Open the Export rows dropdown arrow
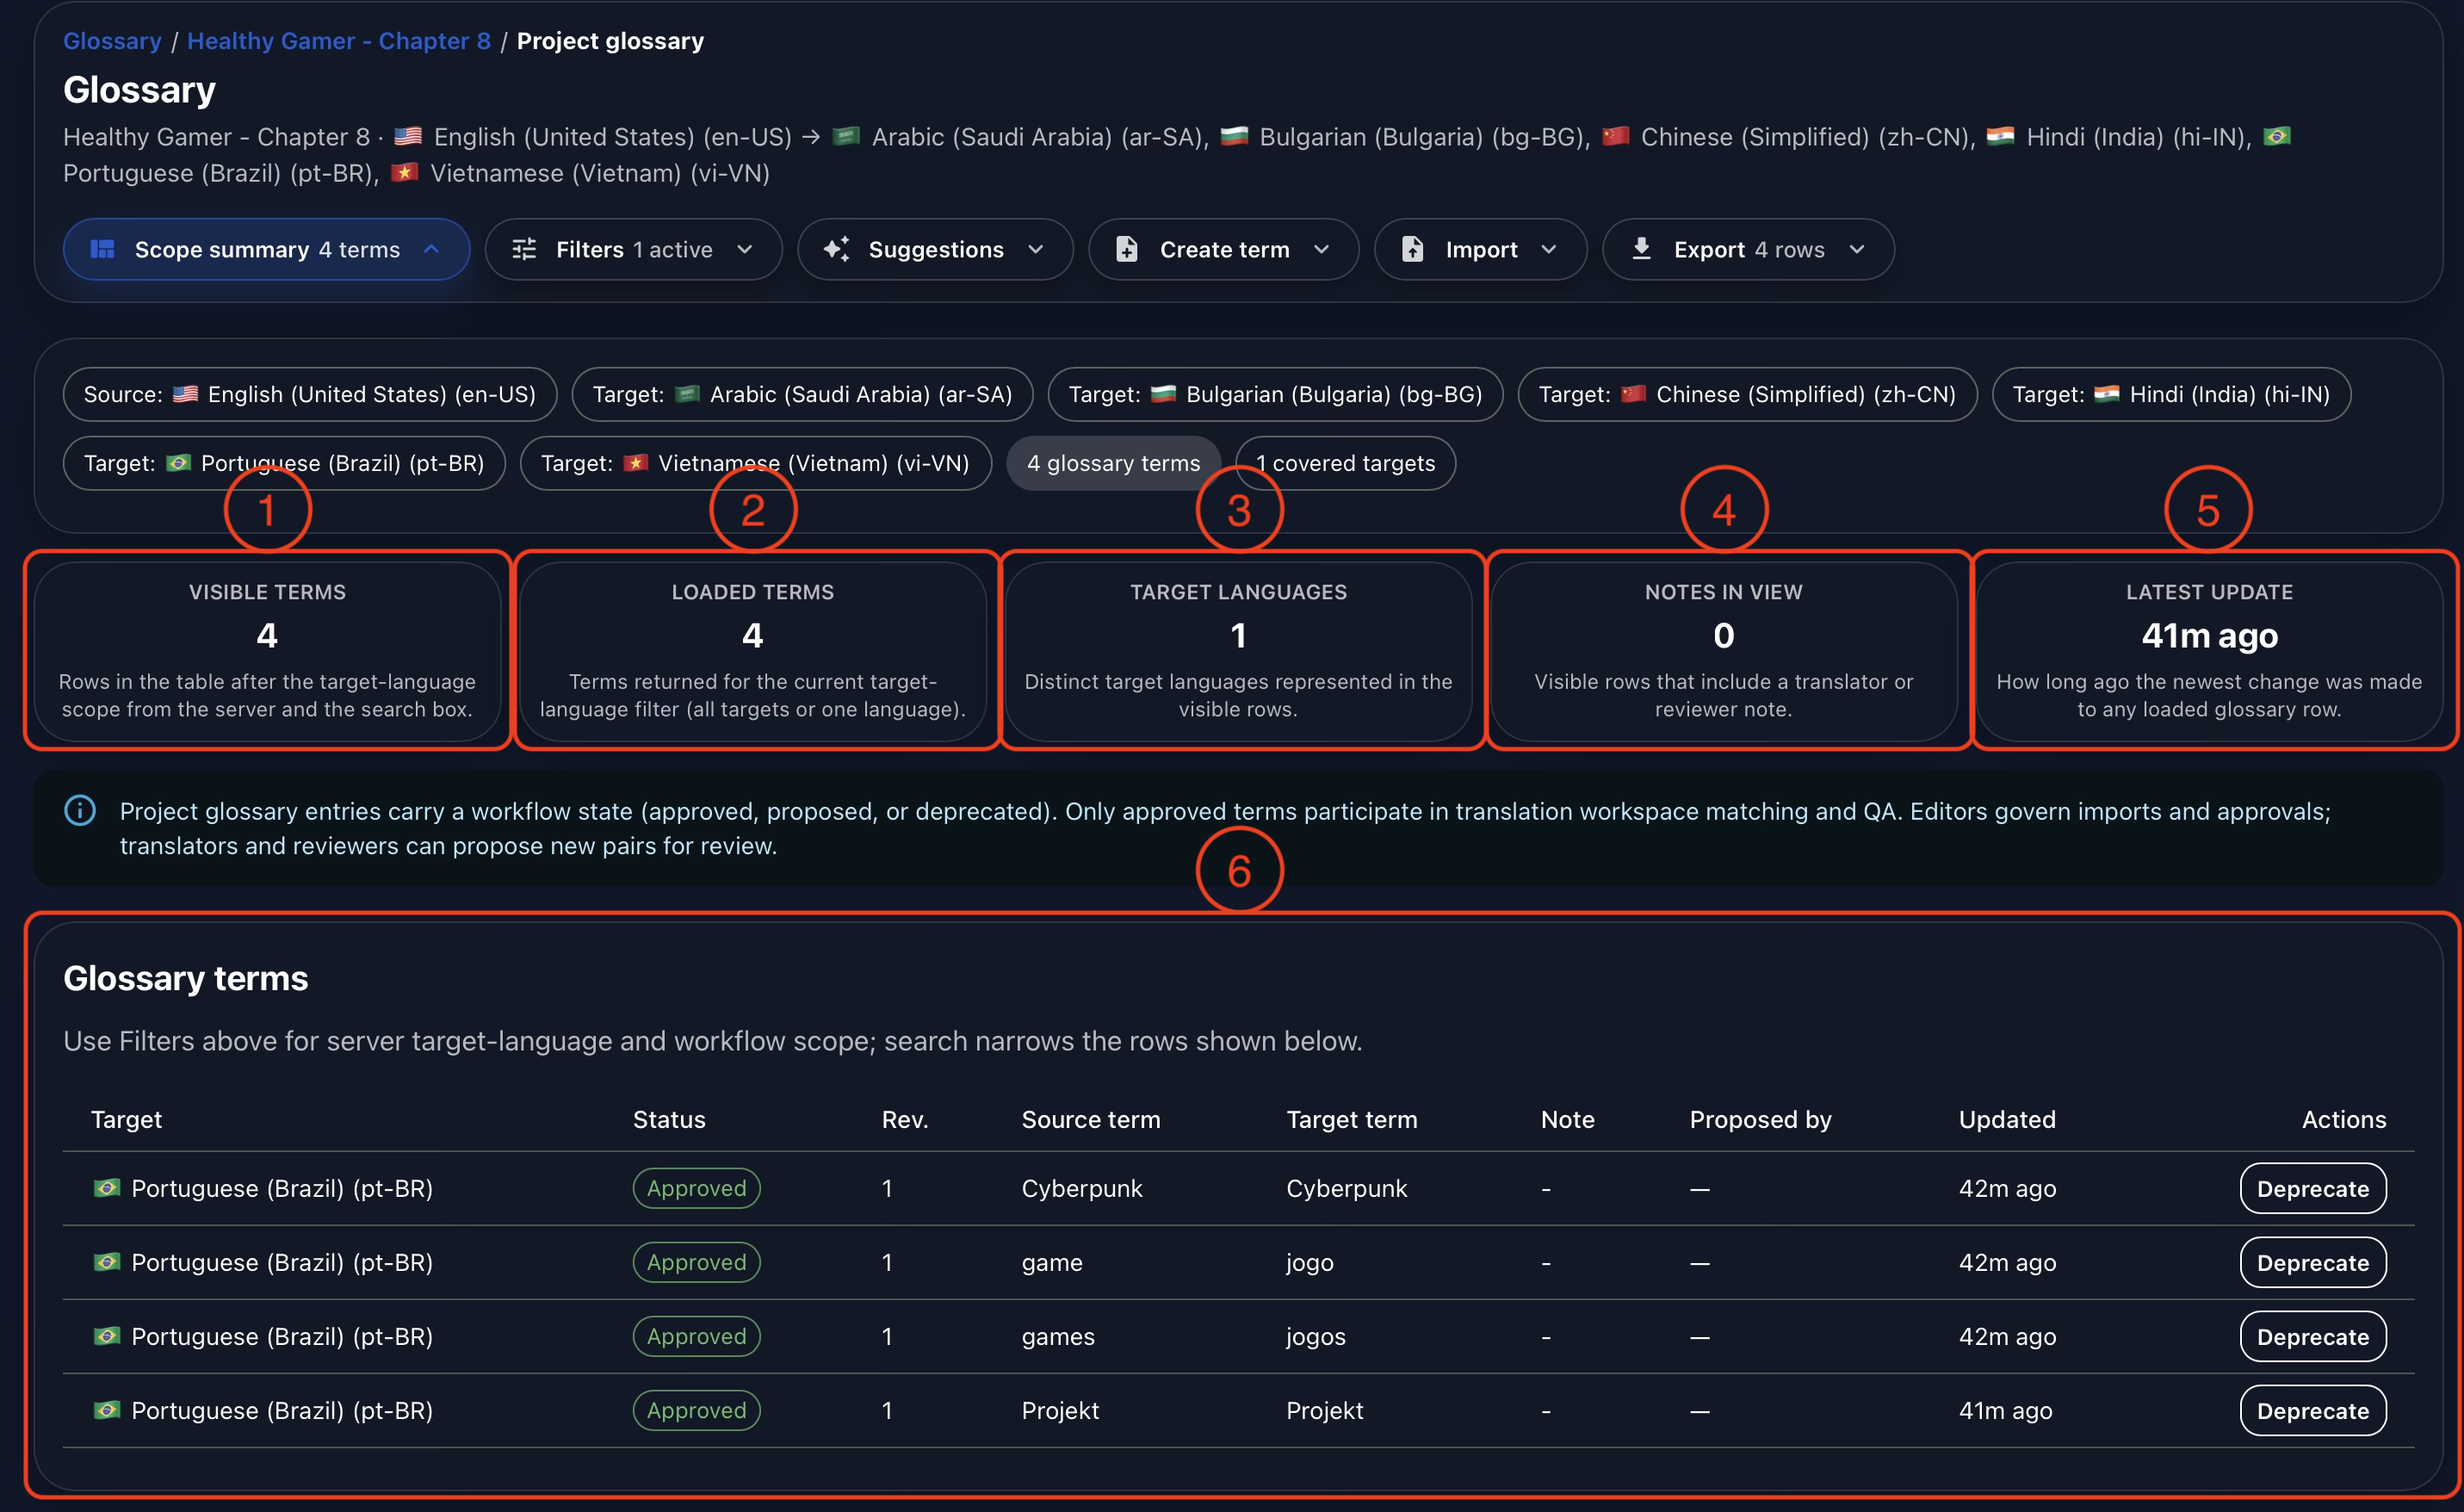 tap(1857, 249)
